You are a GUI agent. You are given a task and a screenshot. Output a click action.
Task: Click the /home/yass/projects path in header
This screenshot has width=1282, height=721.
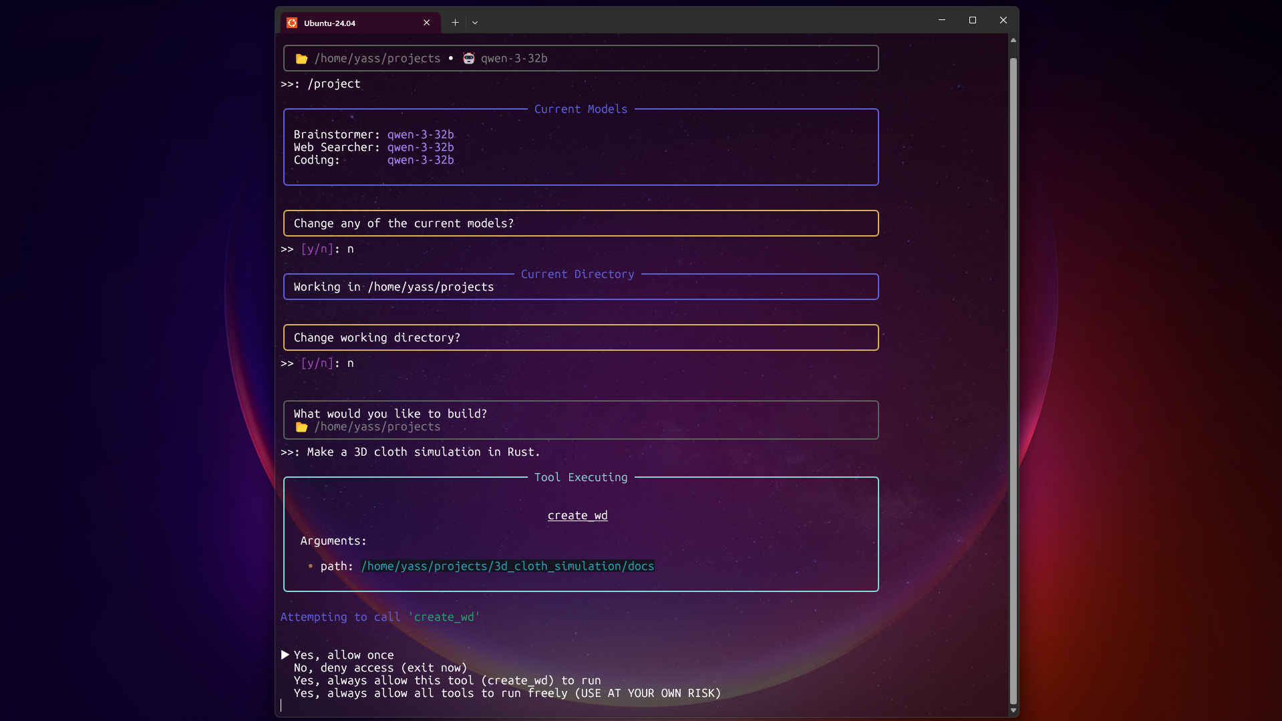click(x=377, y=58)
